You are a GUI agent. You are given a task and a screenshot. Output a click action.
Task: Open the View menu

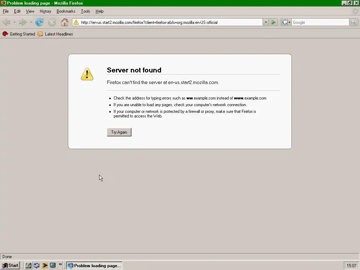point(30,11)
